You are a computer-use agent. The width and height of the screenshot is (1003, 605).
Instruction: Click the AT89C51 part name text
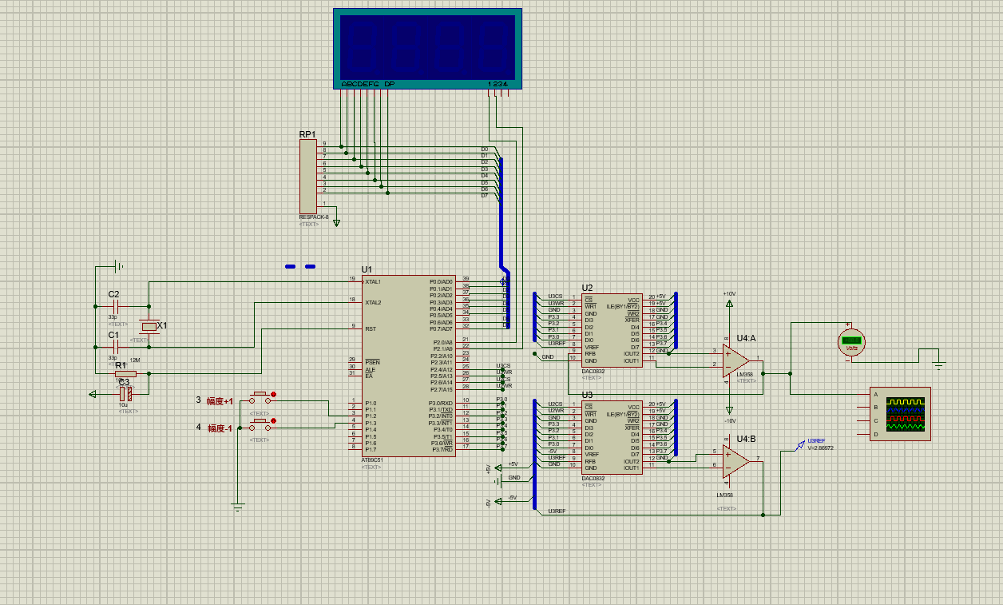pos(372,460)
